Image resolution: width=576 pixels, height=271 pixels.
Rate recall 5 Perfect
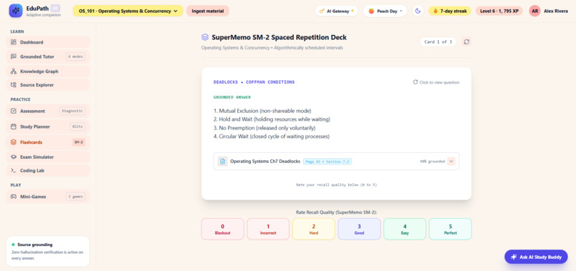[x=450, y=229]
